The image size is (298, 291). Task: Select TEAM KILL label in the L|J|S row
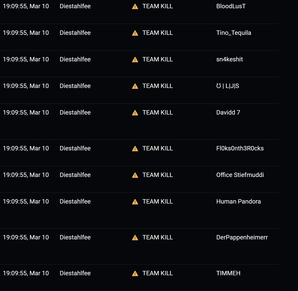pyautogui.click(x=157, y=86)
